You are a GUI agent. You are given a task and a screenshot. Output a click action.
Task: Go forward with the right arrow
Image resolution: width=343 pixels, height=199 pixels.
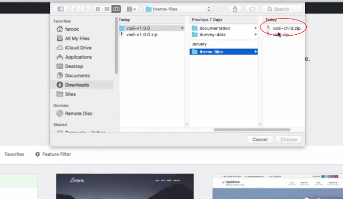click(x=85, y=9)
